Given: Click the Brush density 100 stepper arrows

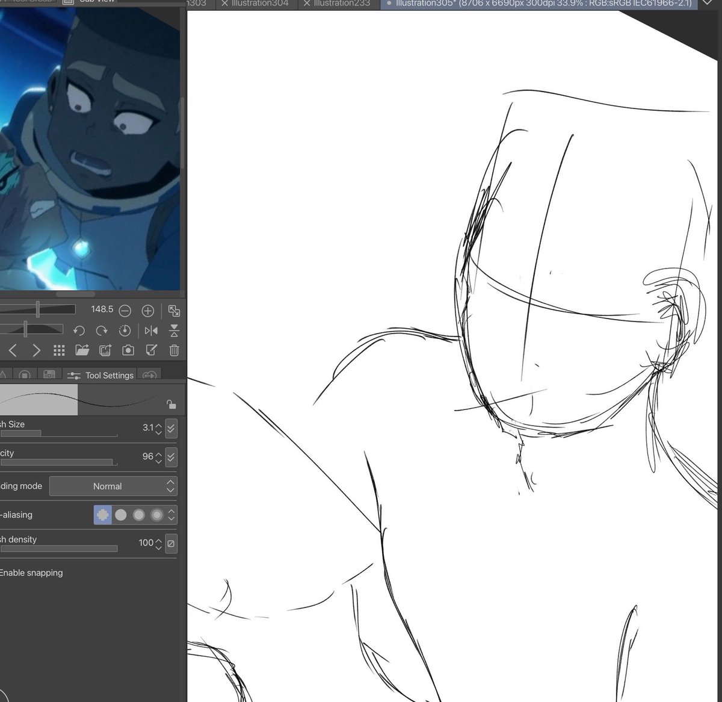Looking at the screenshot, I should [x=159, y=544].
